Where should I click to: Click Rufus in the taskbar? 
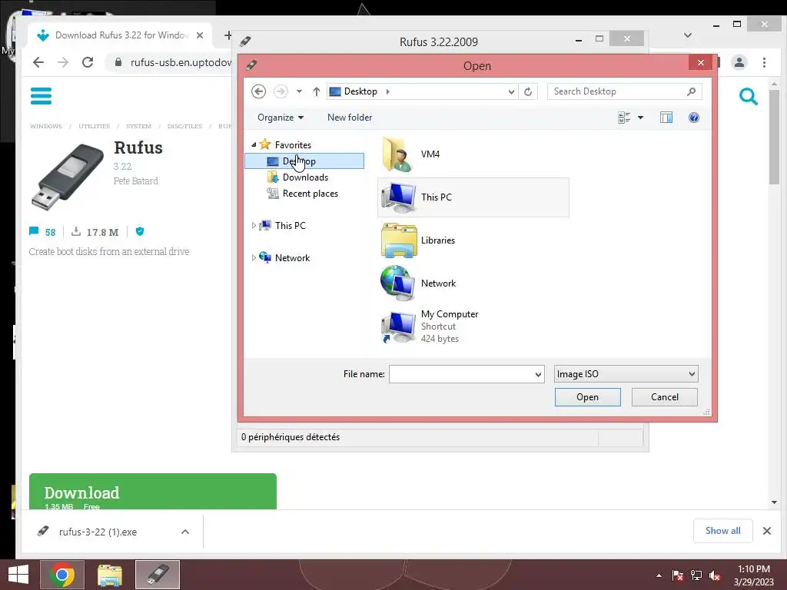(158, 575)
